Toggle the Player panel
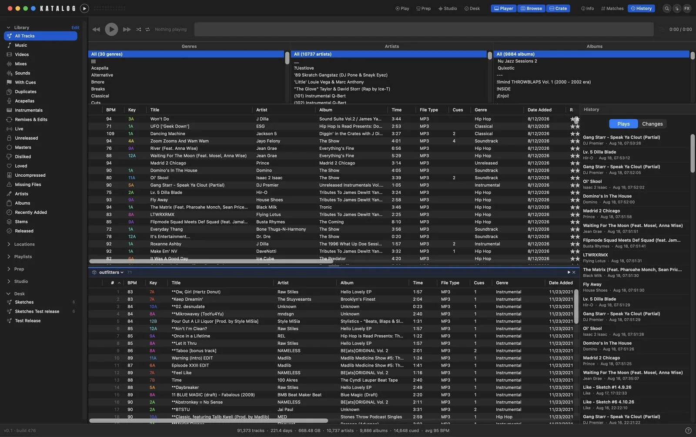This screenshot has width=696, height=437. click(504, 8)
